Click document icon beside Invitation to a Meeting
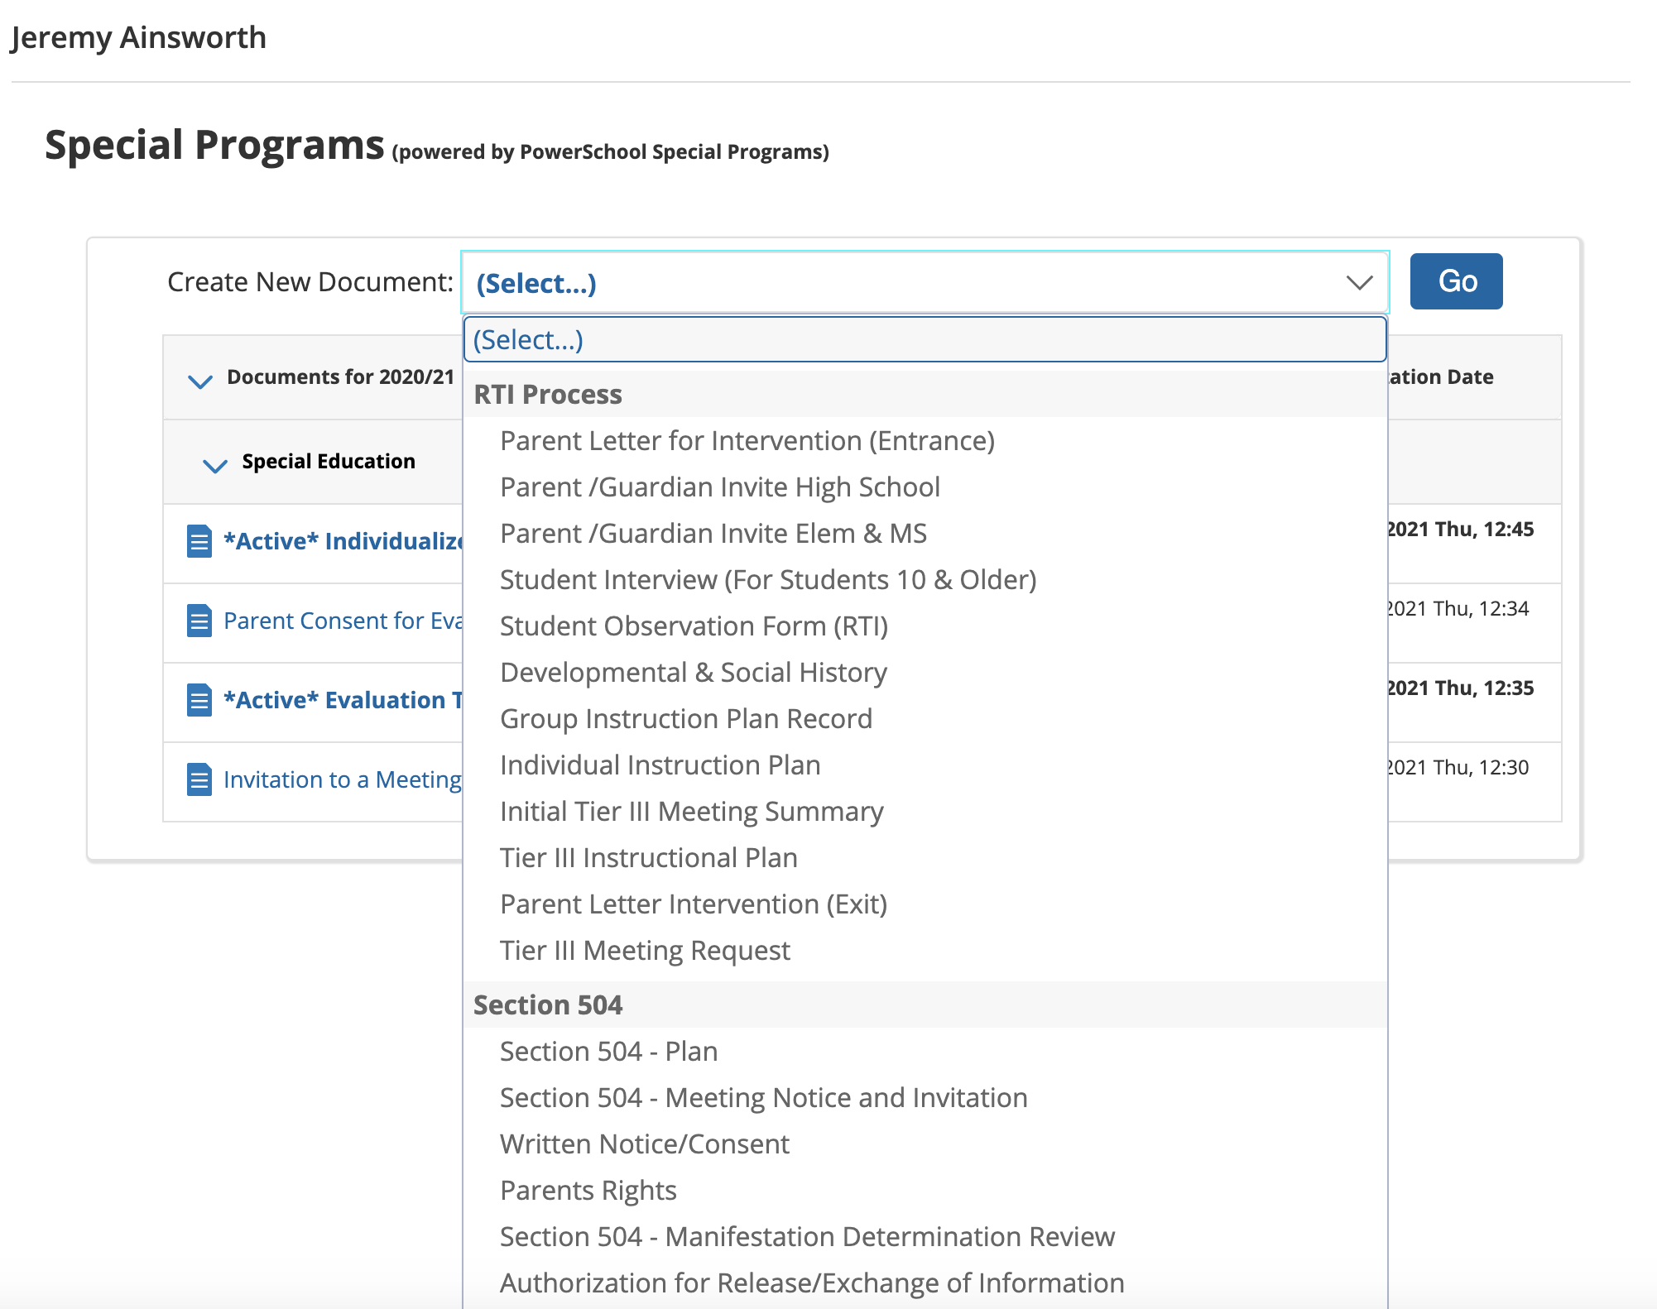1657x1309 pixels. pyautogui.click(x=199, y=779)
